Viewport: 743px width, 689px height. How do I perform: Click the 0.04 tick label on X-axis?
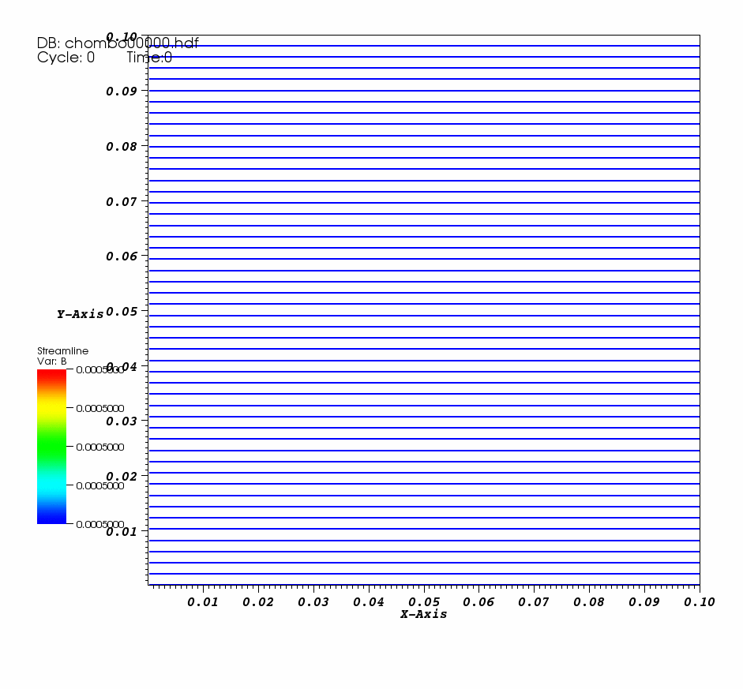tap(369, 602)
